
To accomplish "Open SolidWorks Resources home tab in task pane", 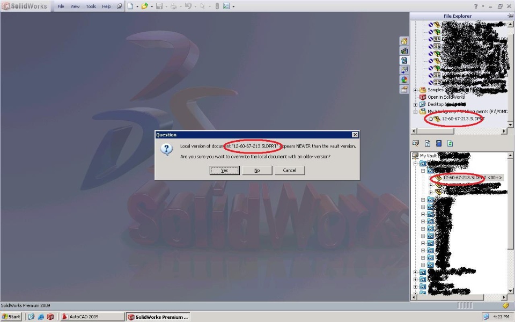I will [404, 41].
